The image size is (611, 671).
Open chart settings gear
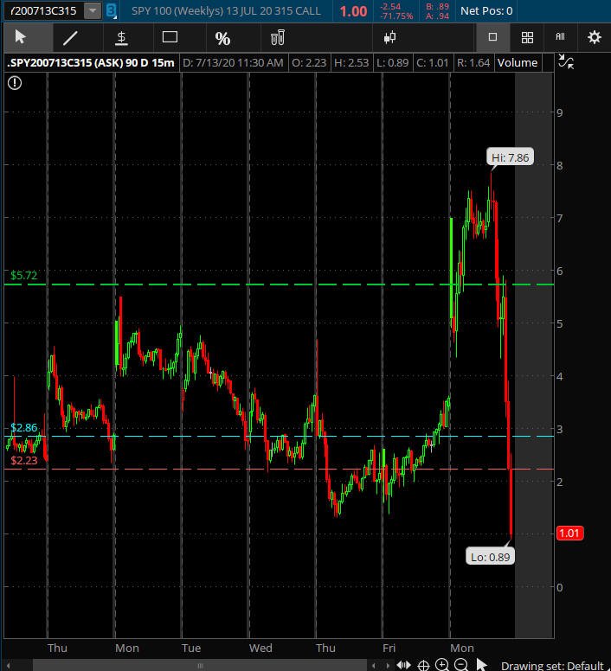(594, 37)
